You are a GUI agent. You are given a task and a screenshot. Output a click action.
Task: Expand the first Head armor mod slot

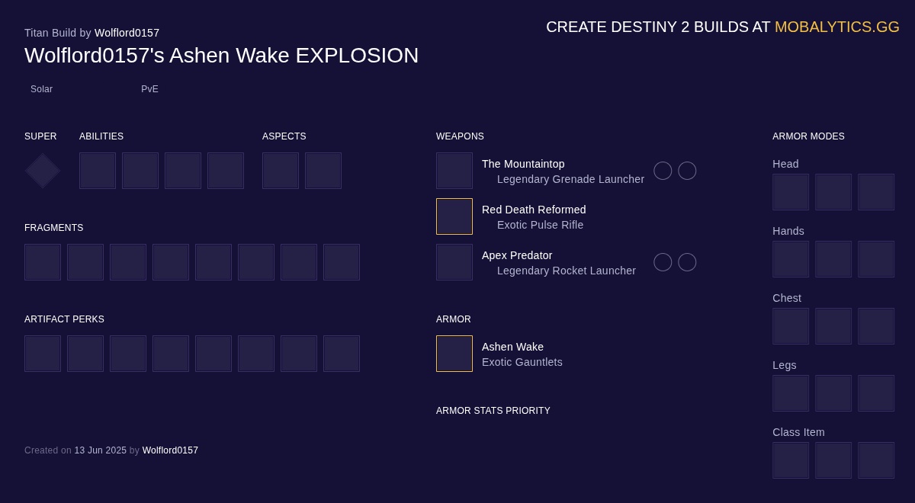[x=791, y=192]
